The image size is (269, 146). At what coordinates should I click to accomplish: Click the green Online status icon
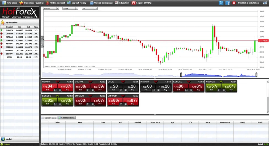click(x=2, y=144)
